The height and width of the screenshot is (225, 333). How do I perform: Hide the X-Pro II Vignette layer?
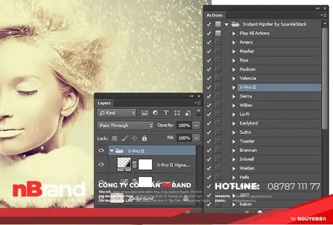coord(102,164)
